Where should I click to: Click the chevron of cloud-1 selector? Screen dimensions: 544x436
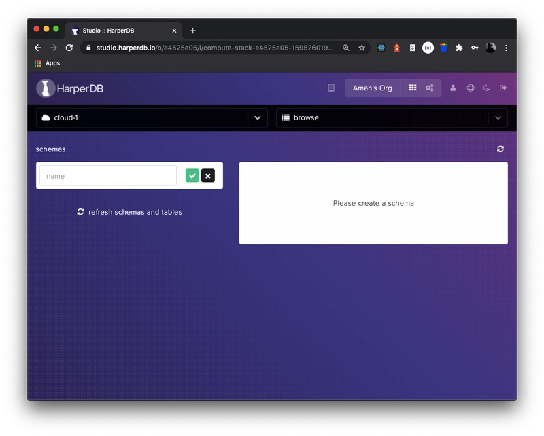coord(258,118)
